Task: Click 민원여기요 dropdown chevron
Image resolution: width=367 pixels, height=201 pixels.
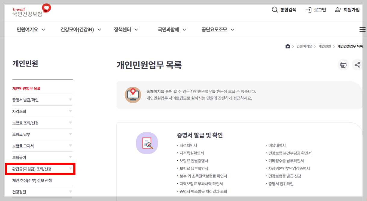Action: 43,30
